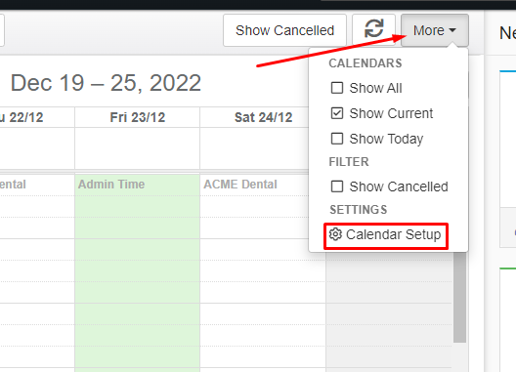Click the ACME Dental slot on Saturday
This screenshot has width=516, height=372.
point(240,185)
